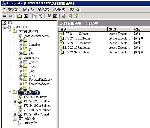This screenshot has height=128, width=150.
Task: Select the VMAXAD2 server icon in tree
Action: pos(10,27)
